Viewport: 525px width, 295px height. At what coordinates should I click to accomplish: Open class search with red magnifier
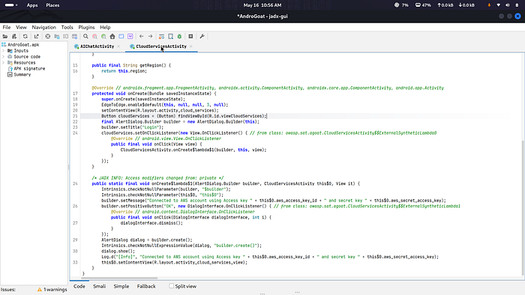pyautogui.click(x=94, y=37)
